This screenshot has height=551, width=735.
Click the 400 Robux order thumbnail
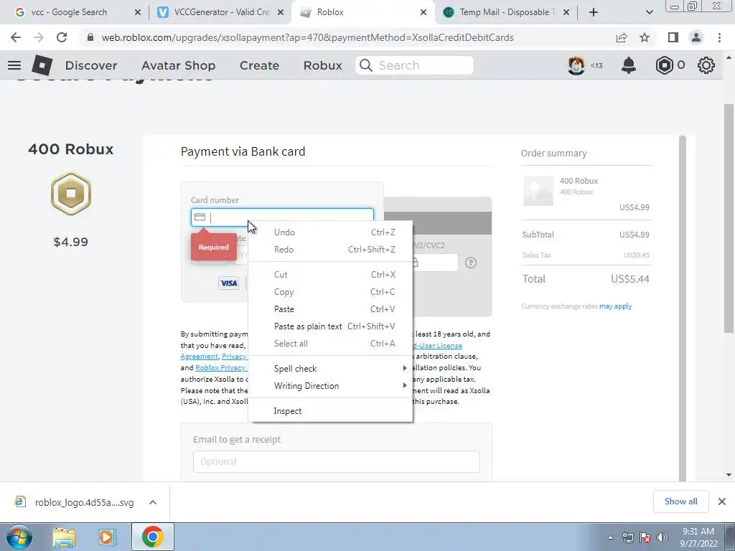(538, 191)
